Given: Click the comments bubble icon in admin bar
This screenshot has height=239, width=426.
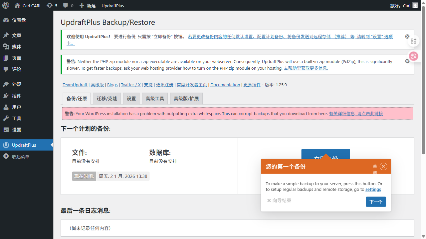Looking at the screenshot, I should click(65, 5).
